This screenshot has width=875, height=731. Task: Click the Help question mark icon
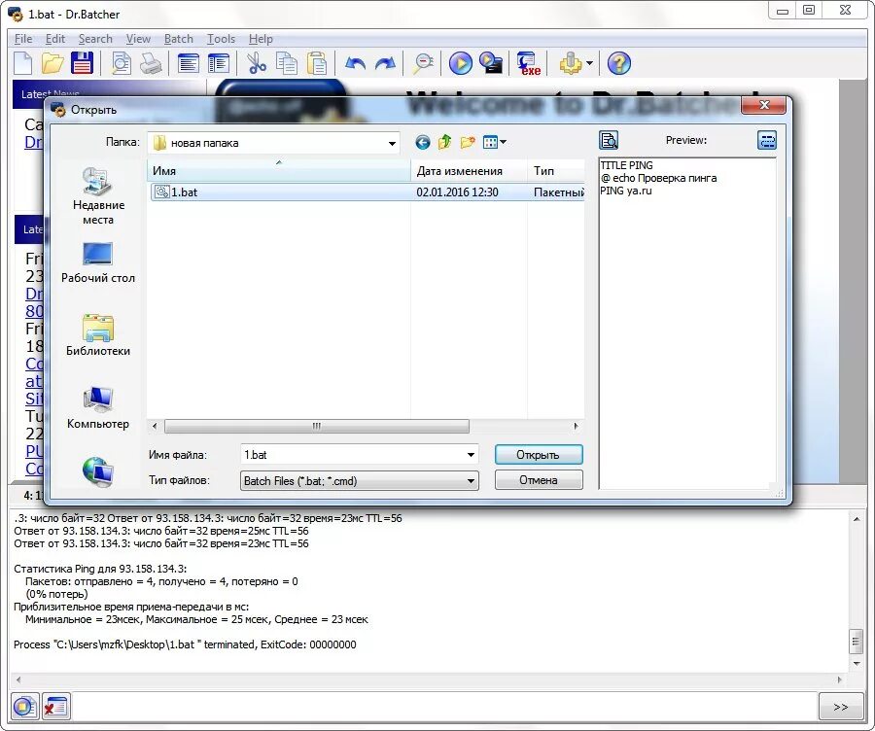coord(619,63)
